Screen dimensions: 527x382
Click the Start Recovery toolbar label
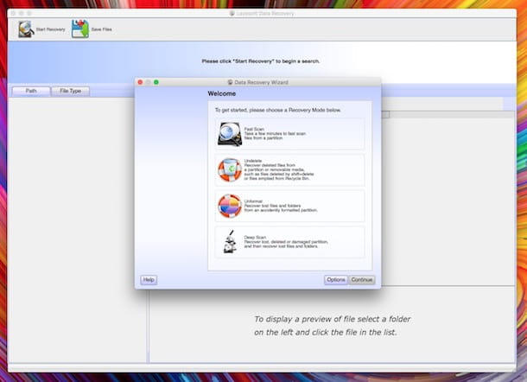click(x=50, y=29)
